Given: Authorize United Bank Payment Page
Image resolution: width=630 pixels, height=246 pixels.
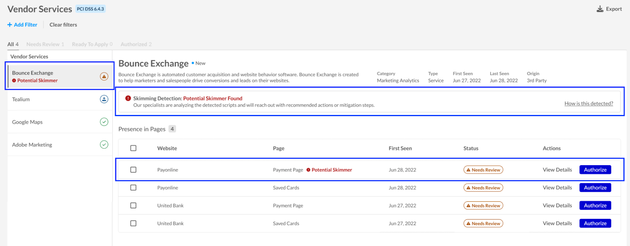Looking at the screenshot, I should [595, 206].
